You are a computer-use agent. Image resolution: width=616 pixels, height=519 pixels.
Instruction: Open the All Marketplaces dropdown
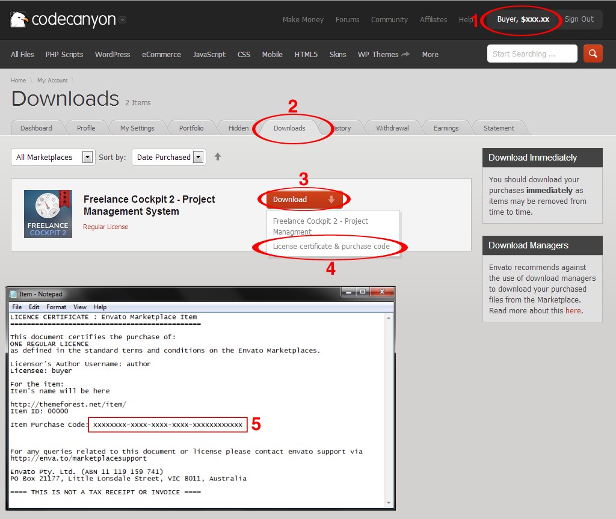pyautogui.click(x=53, y=157)
